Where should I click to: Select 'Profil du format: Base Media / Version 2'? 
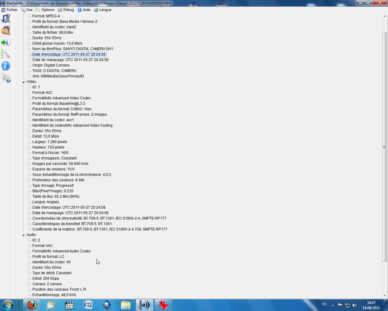tap(65, 22)
